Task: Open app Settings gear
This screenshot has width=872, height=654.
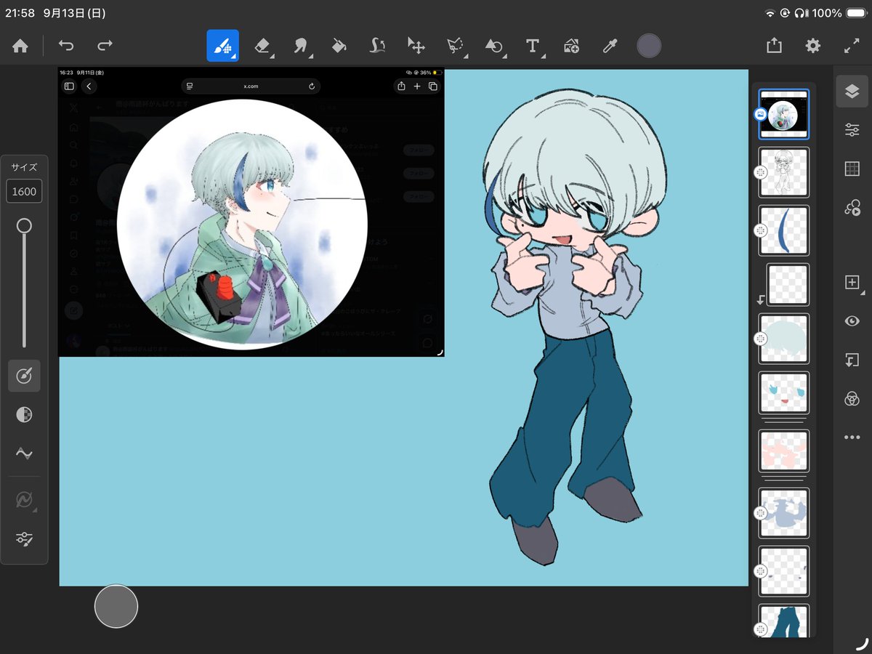Action: pyautogui.click(x=812, y=46)
